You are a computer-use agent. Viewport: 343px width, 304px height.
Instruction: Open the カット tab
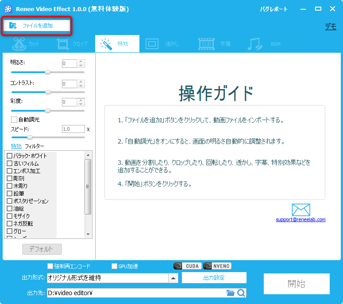26,44
